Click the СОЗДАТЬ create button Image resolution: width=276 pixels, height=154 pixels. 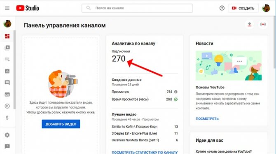tap(243, 8)
